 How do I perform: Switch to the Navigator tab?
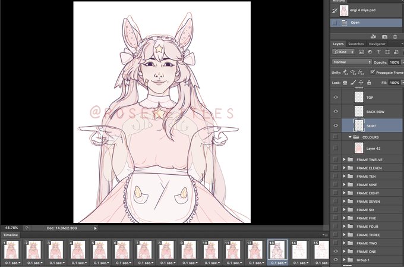point(377,44)
